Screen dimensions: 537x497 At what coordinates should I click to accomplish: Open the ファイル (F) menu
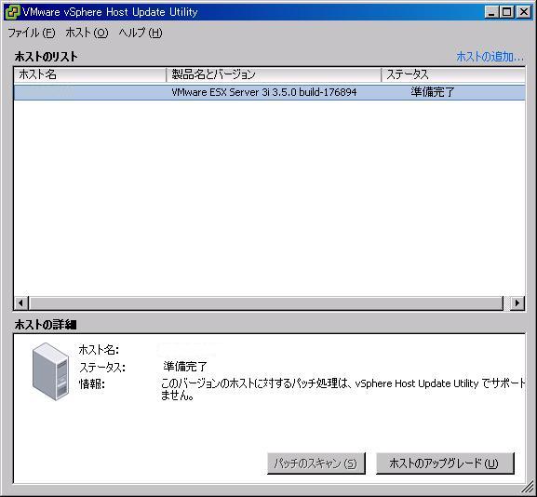[31, 33]
